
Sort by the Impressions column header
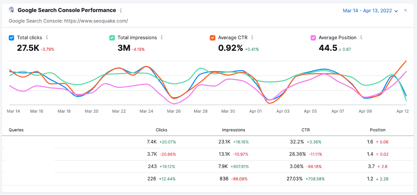(x=234, y=130)
